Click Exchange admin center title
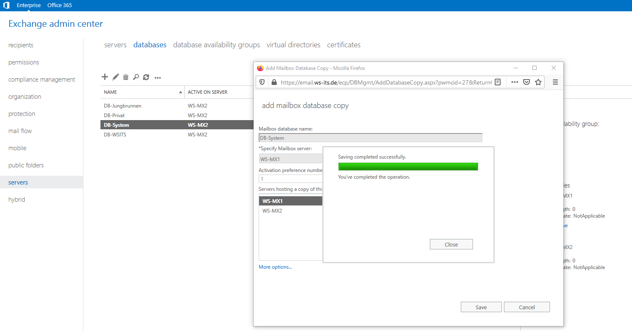This screenshot has height=331, width=632. click(x=56, y=24)
